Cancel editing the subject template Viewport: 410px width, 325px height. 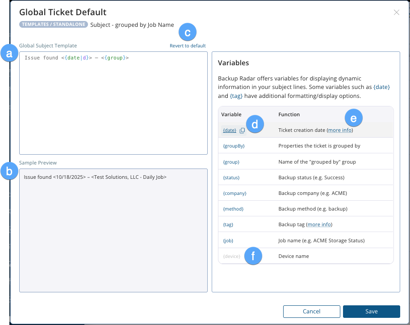point(311,312)
